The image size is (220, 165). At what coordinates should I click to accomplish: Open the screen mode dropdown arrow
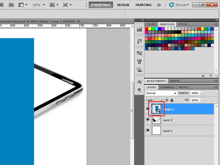[x=71, y=5]
